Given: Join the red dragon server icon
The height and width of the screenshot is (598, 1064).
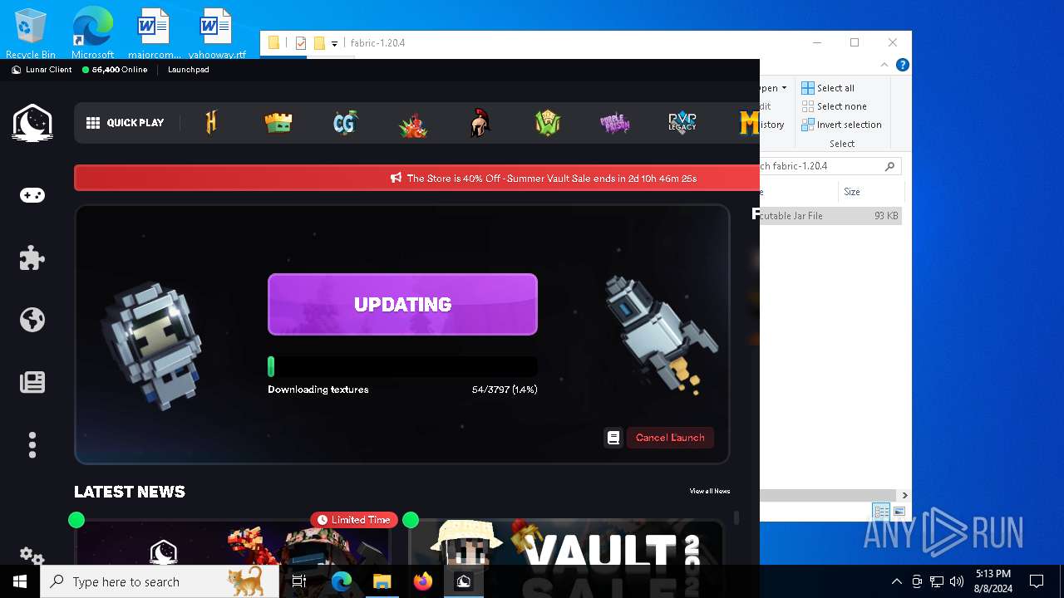Looking at the screenshot, I should [412, 124].
